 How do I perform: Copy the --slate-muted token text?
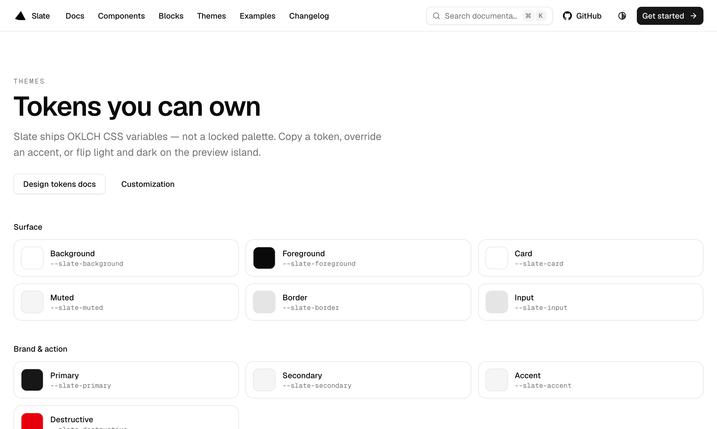(x=76, y=308)
